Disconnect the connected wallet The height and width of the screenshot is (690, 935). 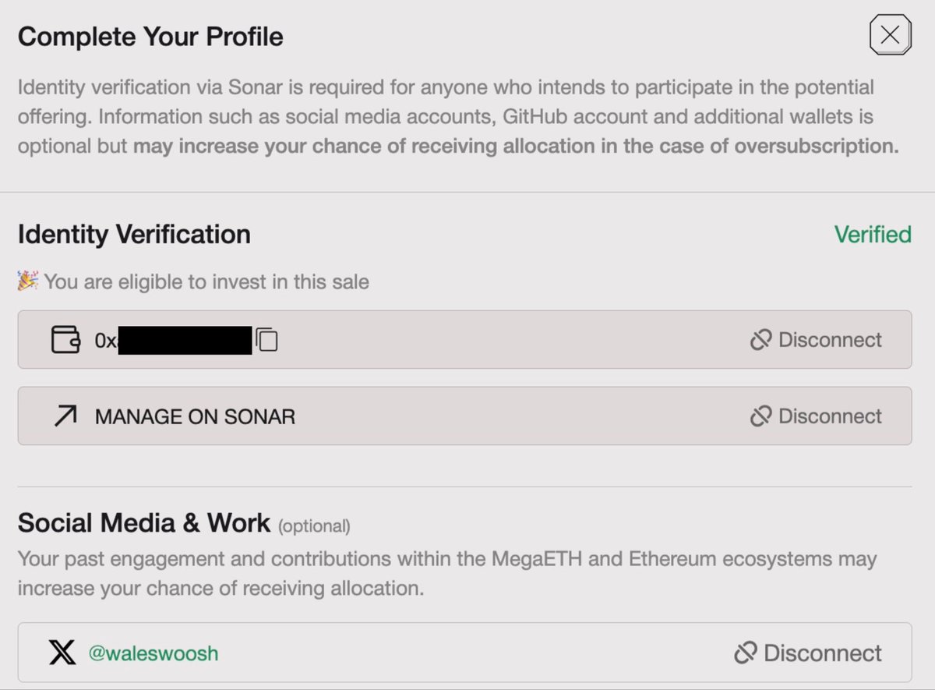pyautogui.click(x=829, y=339)
